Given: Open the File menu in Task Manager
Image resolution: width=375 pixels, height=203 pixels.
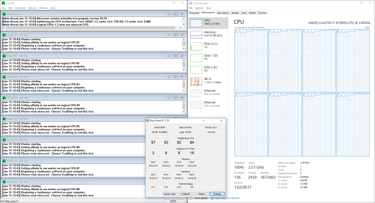Looking at the screenshot, I should point(191,8).
